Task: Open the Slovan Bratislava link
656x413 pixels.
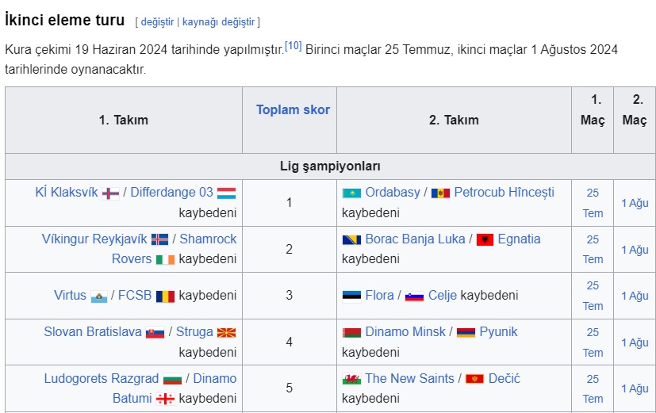Action: tap(93, 331)
